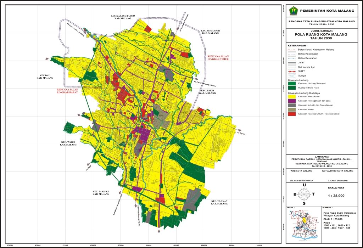Click the 'POLA RUANG KOTA MALANG' title

(x=321, y=34)
